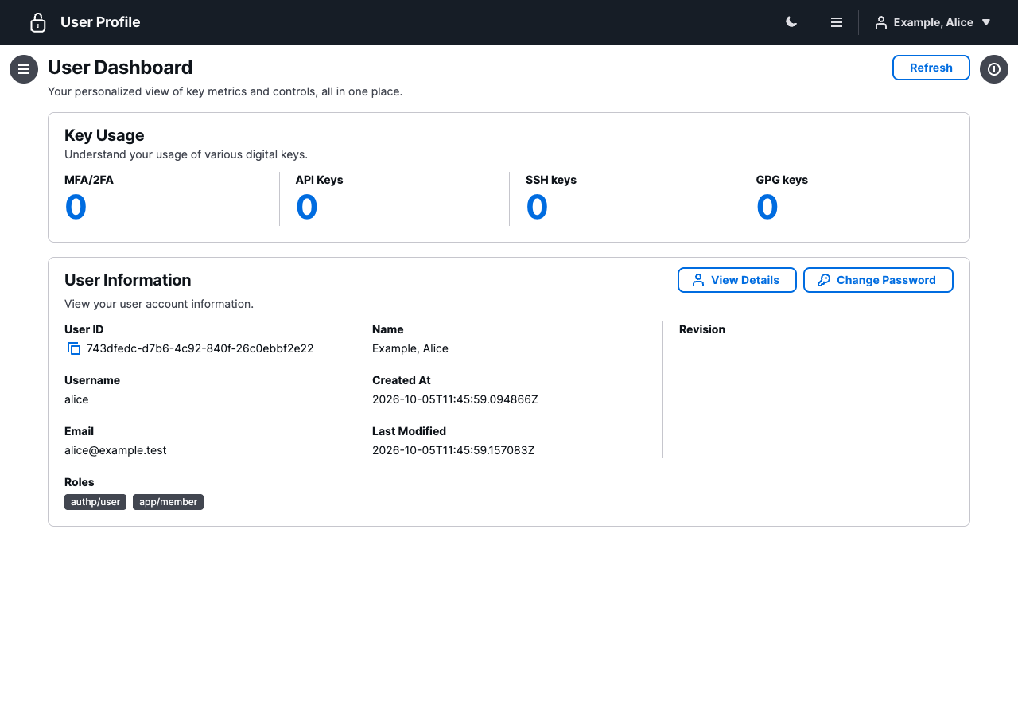Click the User Dashboard page heading
Image resolution: width=1018 pixels, height=716 pixels.
[120, 68]
